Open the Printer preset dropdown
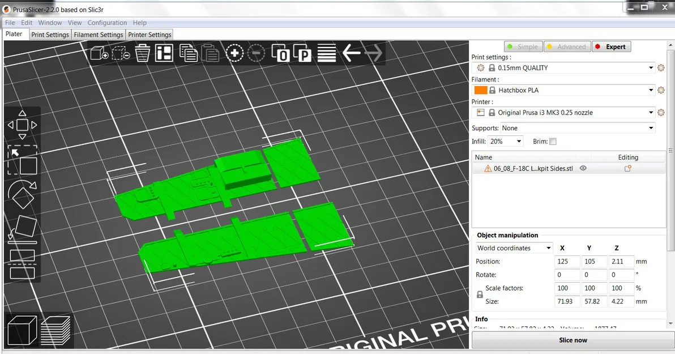Image resolution: width=675 pixels, height=354 pixels. (x=564, y=112)
